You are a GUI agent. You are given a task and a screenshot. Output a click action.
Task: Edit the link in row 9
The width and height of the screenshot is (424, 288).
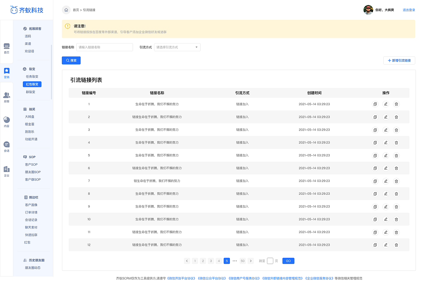coord(386,207)
